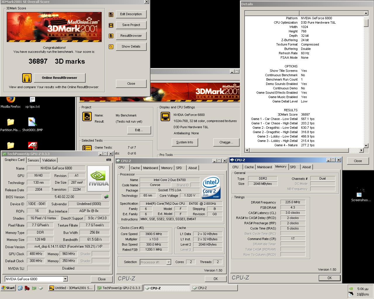
Task: Click System Info button in 3DMark window
Action: click(185, 142)
